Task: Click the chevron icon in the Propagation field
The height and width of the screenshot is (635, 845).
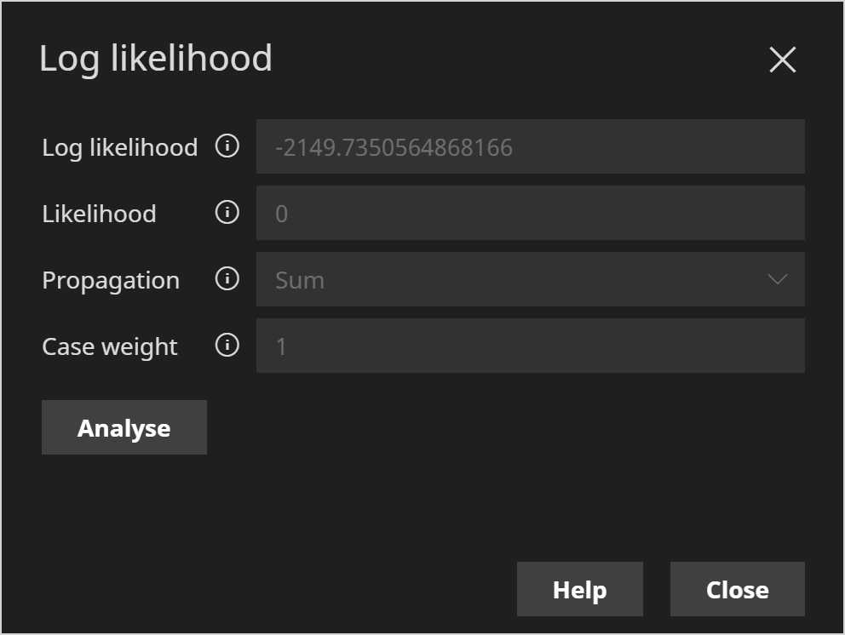Action: (778, 279)
